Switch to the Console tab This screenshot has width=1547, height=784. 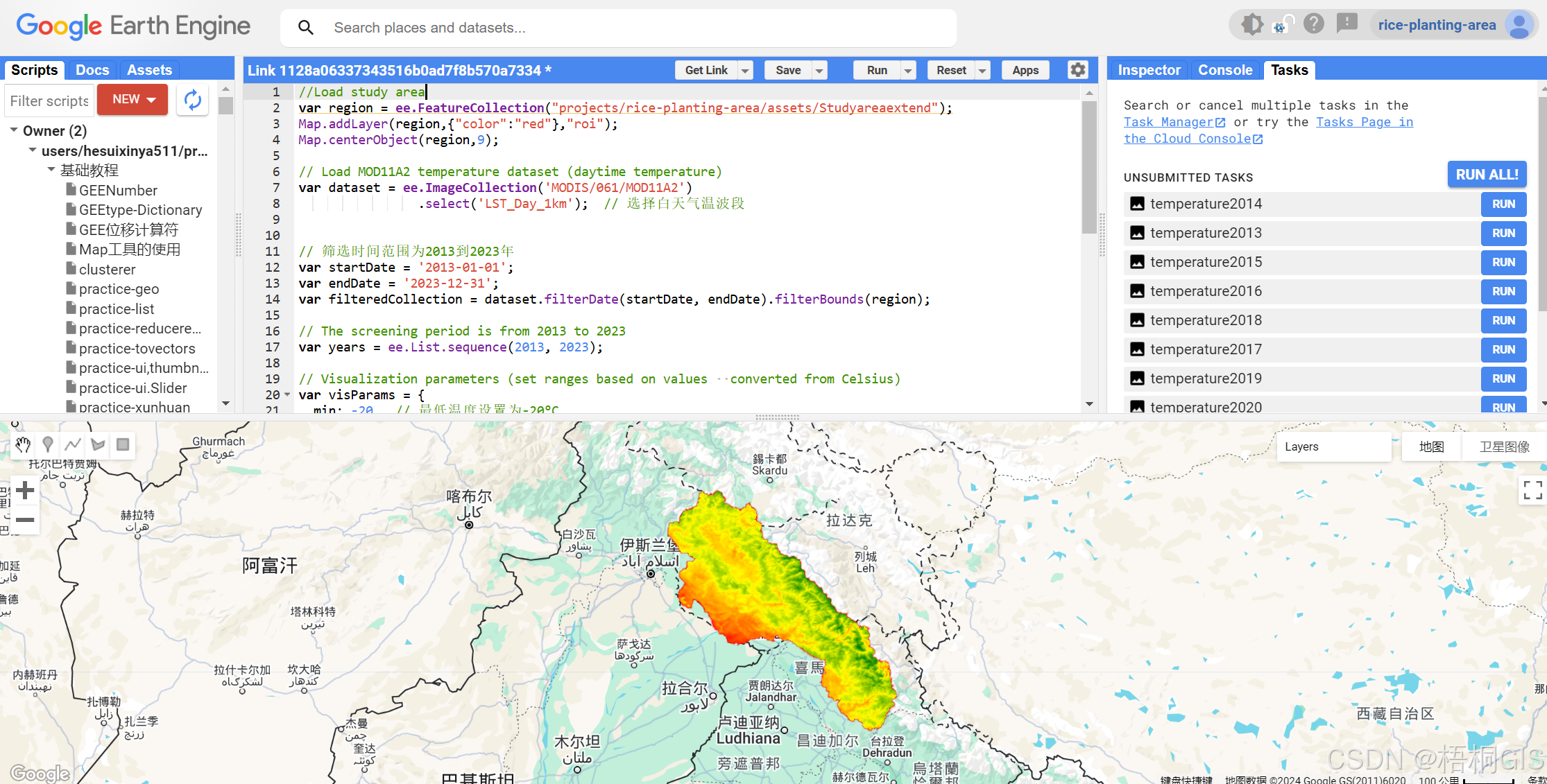pos(1224,70)
